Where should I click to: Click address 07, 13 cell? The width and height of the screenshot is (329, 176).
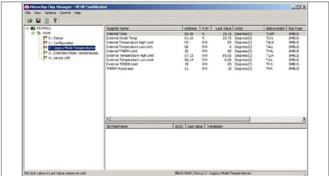click(x=188, y=56)
